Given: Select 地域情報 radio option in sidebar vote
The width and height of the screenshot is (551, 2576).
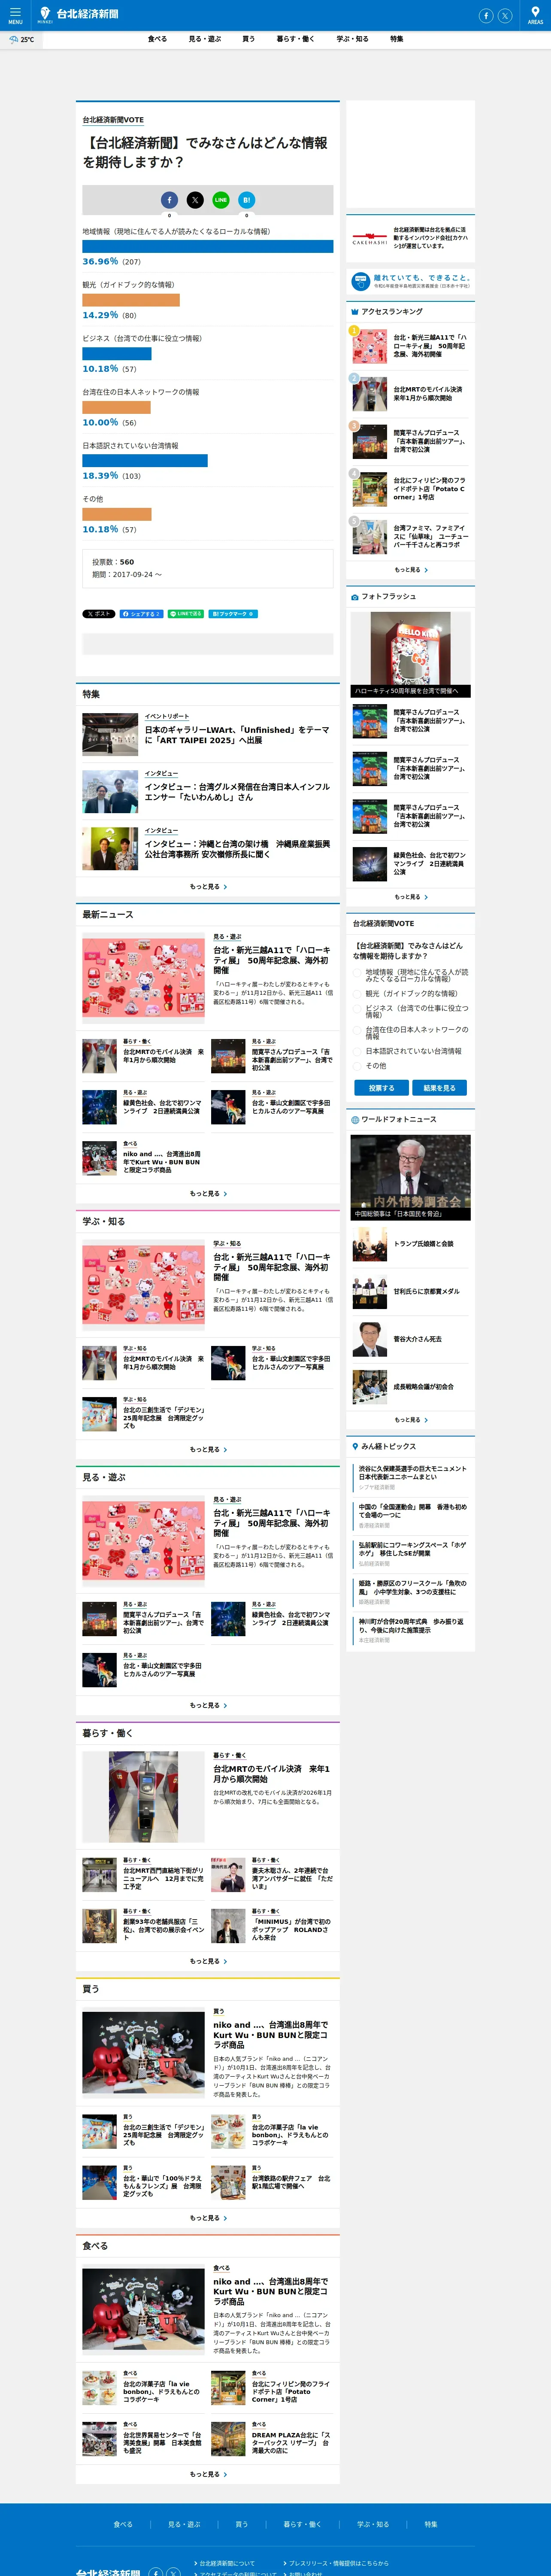Looking at the screenshot, I should [x=357, y=973].
